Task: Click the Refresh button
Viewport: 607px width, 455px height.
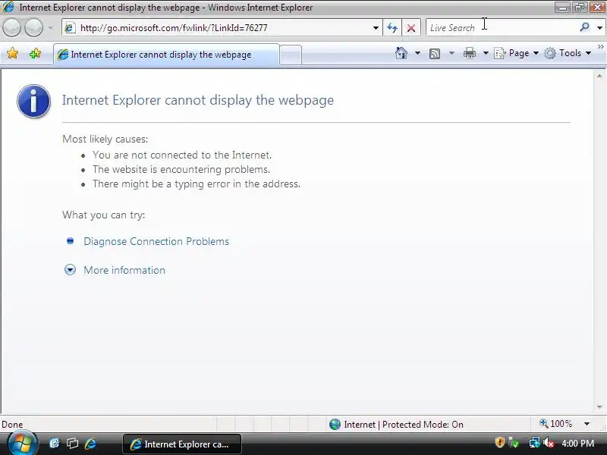Action: 392,28
